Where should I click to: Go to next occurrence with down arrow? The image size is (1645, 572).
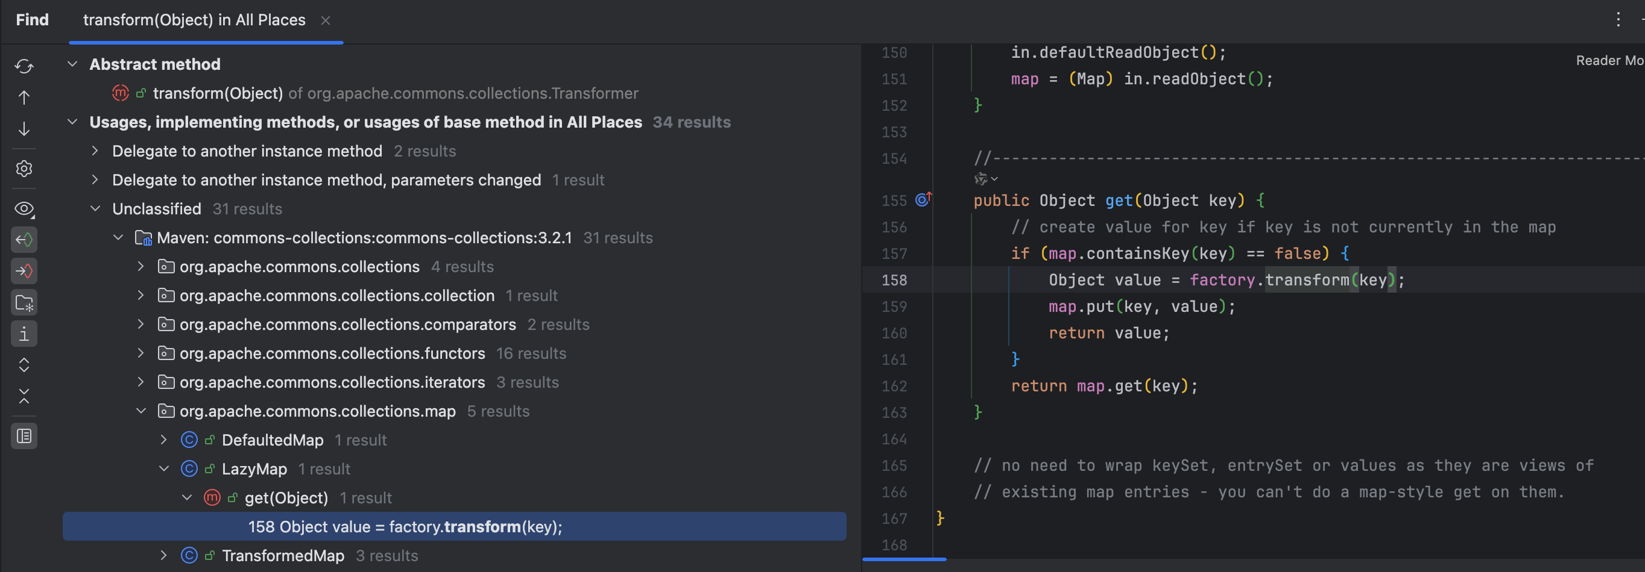[24, 129]
